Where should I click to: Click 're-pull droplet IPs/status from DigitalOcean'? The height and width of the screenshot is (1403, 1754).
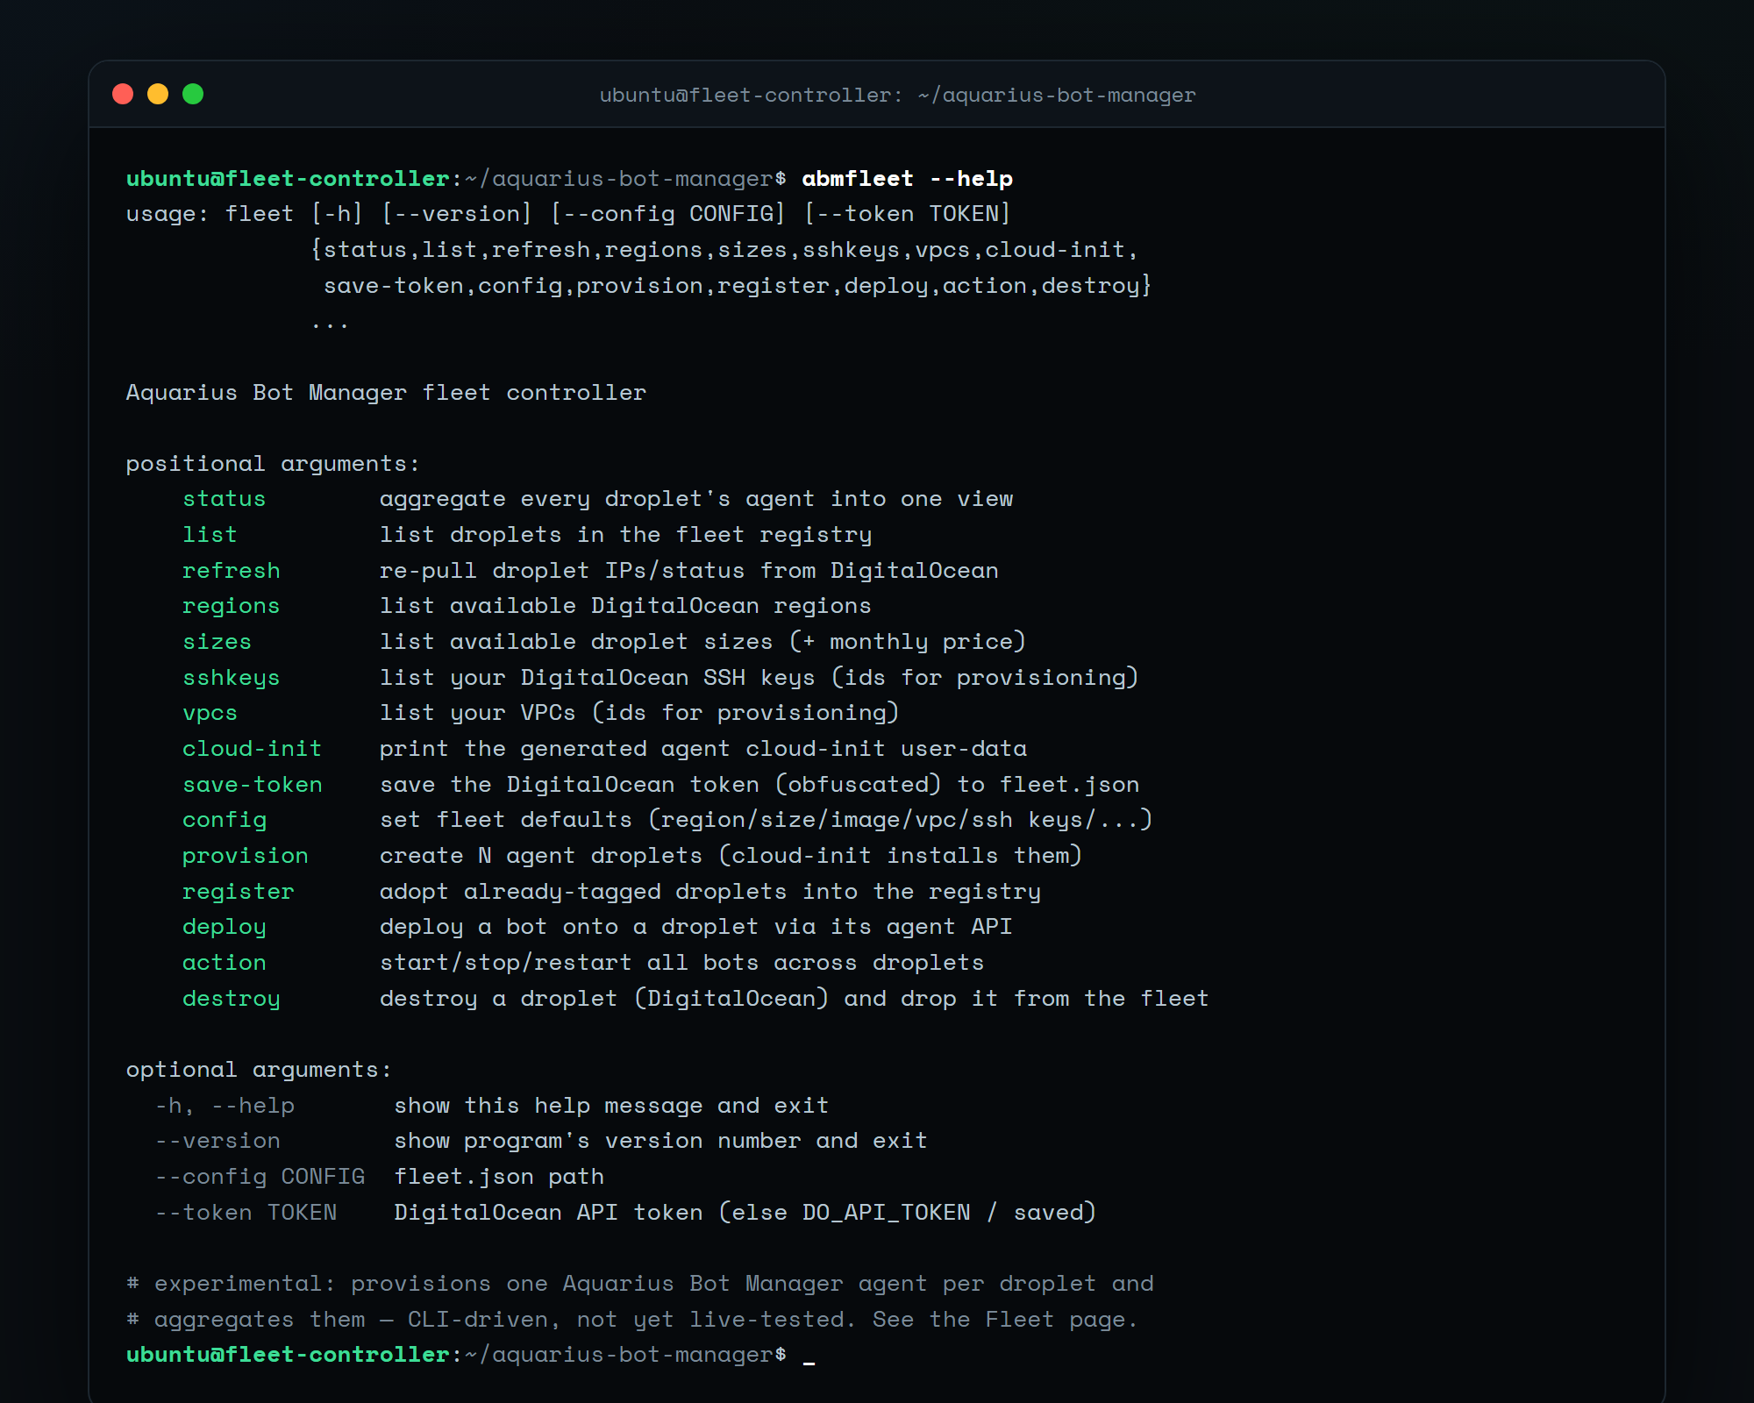689,571
